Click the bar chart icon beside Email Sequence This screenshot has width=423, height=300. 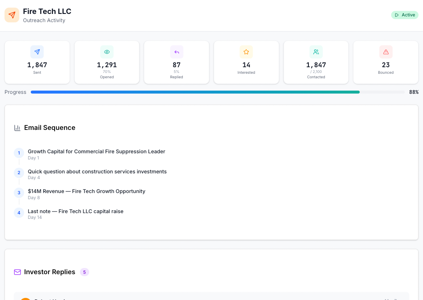pos(17,127)
